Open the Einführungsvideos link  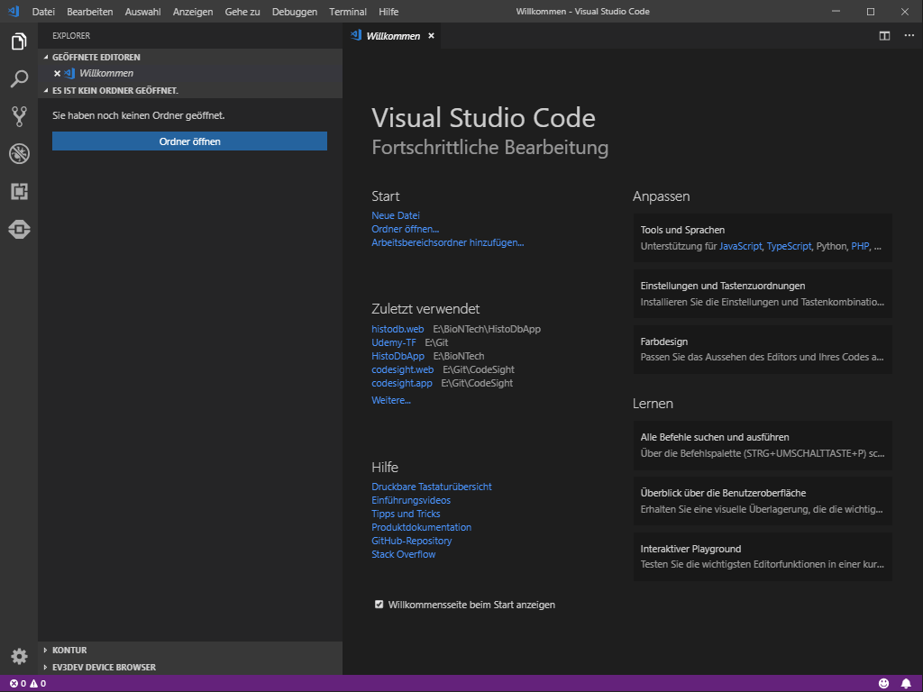411,500
